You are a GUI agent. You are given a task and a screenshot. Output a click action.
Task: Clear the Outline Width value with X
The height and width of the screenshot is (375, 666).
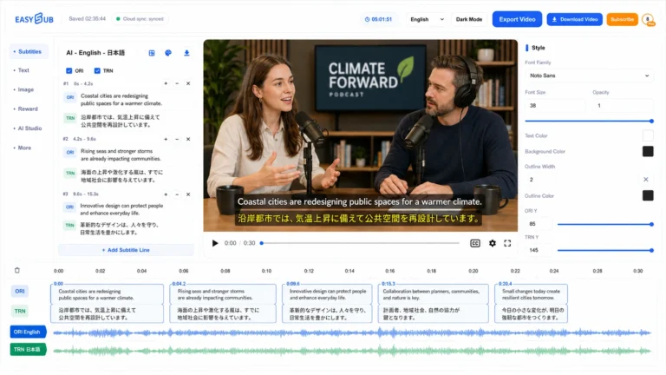[x=645, y=180]
